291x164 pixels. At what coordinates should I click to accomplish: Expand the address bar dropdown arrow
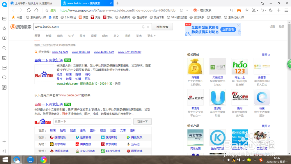point(187,11)
